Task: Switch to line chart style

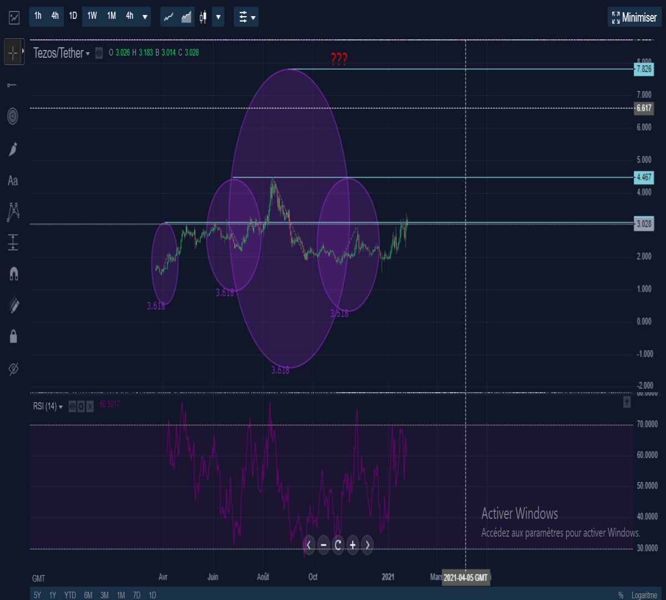Action: point(169,17)
